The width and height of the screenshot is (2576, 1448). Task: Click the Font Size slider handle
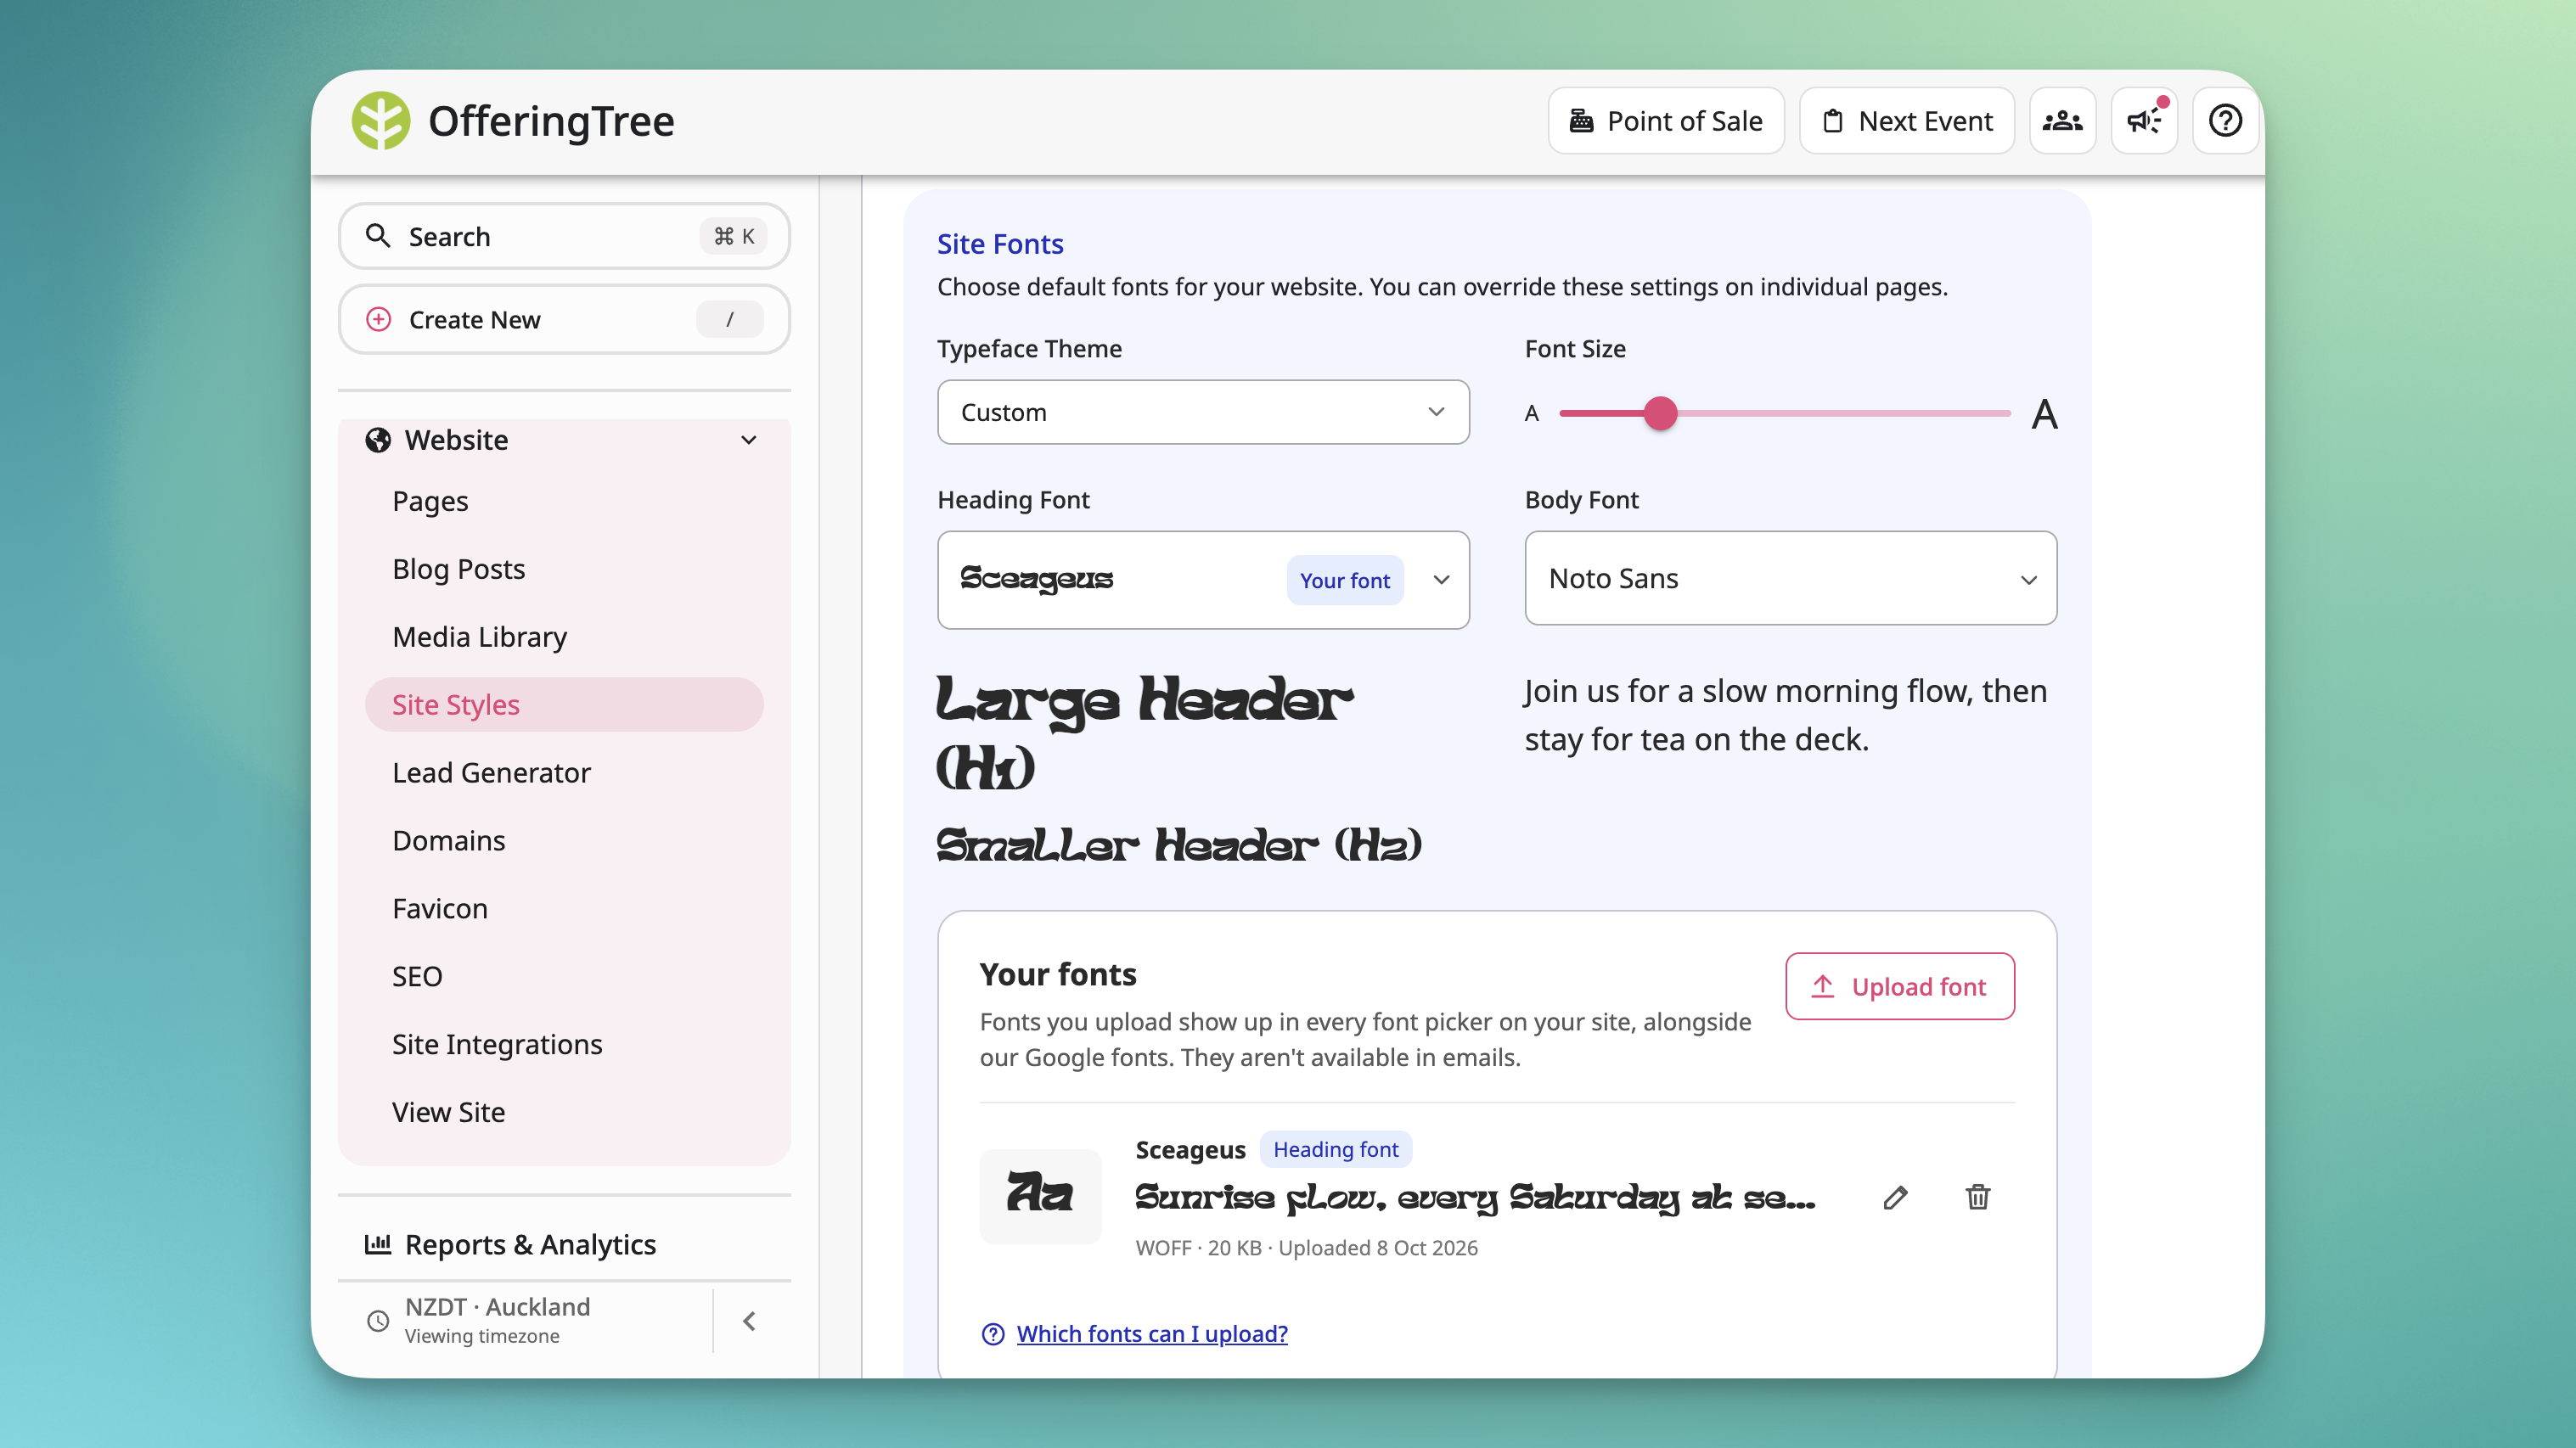[x=1660, y=413]
